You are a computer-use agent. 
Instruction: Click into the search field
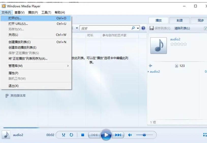106,28
